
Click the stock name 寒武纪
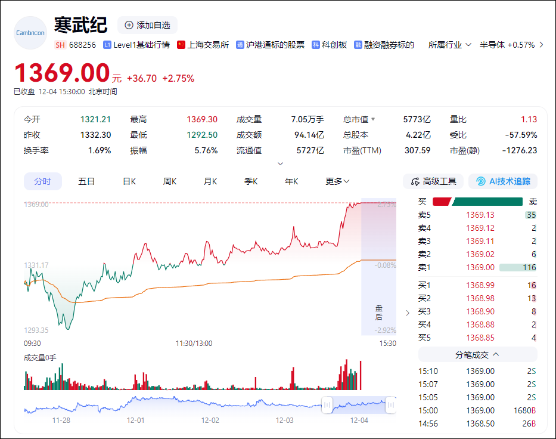pyautogui.click(x=80, y=25)
